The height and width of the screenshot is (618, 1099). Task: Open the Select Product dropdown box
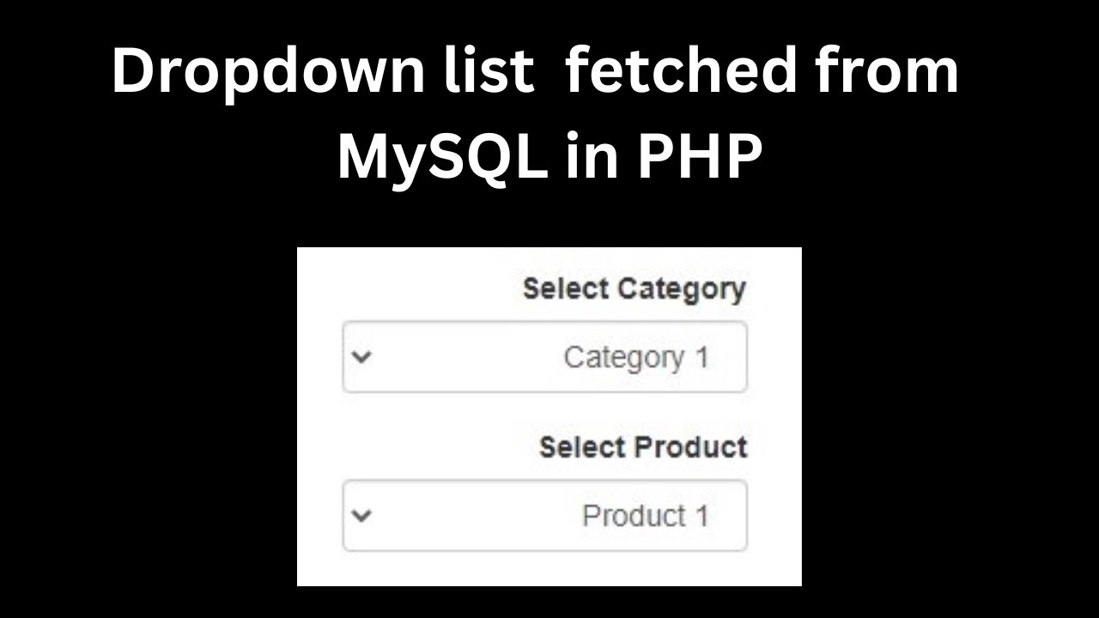[544, 516]
